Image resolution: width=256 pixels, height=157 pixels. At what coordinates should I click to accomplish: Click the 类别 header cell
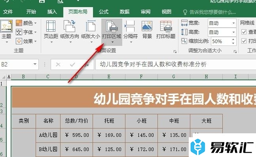point(24,121)
